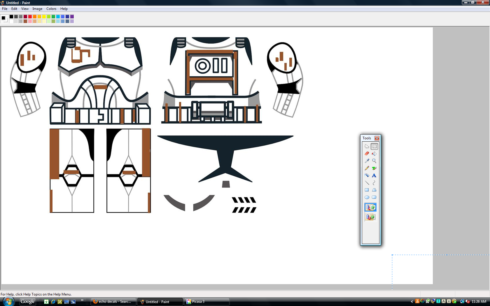The height and width of the screenshot is (306, 490).
Task: Pick the green color swatch
Action: [53, 17]
